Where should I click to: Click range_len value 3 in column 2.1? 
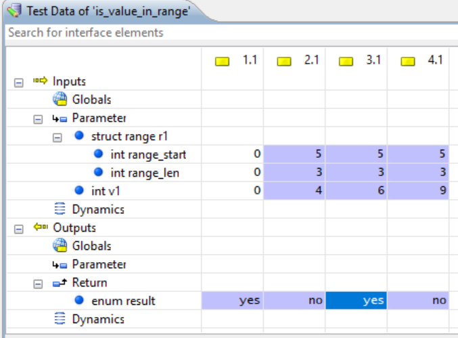294,173
